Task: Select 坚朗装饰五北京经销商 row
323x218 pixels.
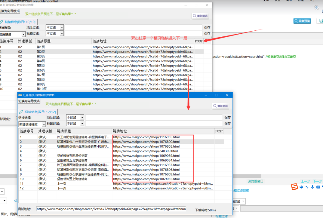Action: click(x=121, y=160)
